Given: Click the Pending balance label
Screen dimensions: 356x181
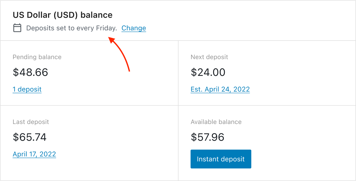Looking at the screenshot, I should (37, 57).
